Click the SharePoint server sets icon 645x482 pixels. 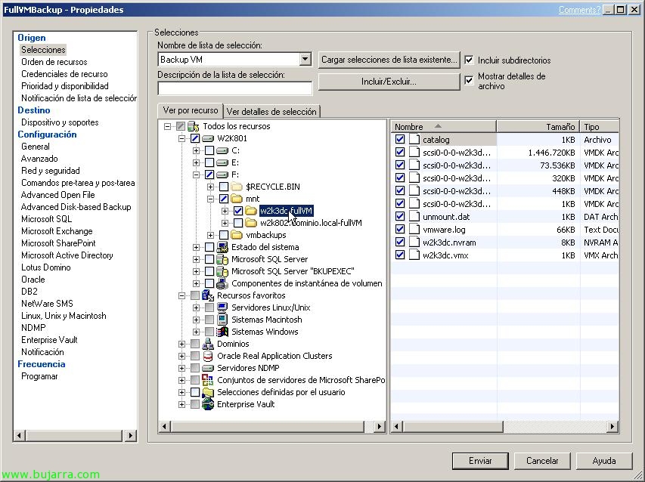208,380
